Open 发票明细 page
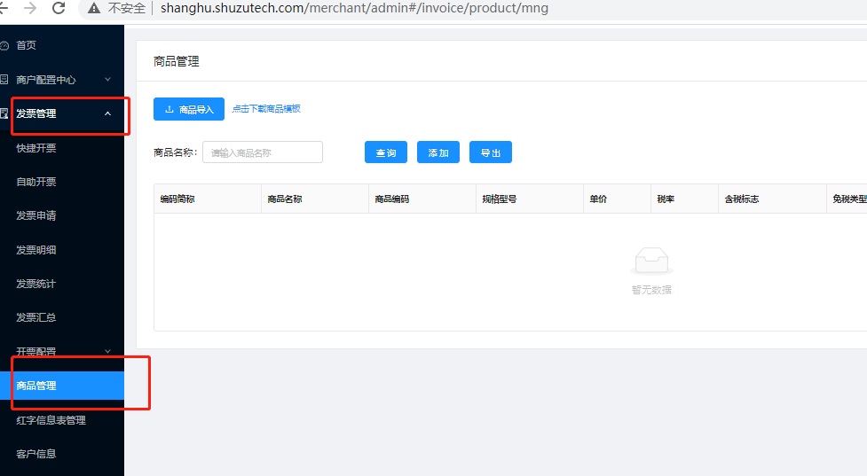867x476 pixels. tap(36, 250)
